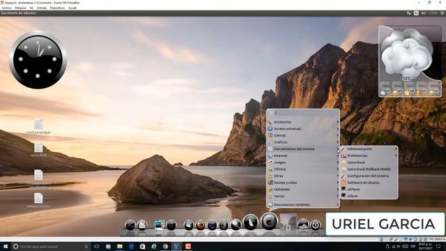
Task: Open the GNOME foot applications menu in dock
Action: (269, 221)
